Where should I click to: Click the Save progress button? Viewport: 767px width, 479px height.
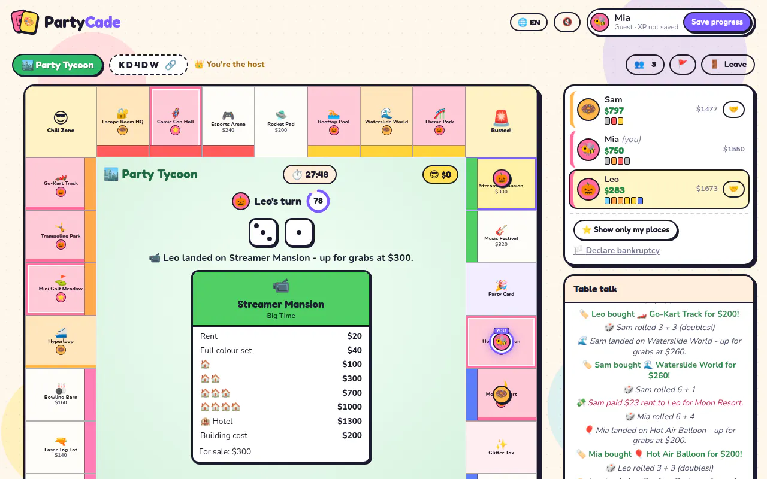(717, 22)
